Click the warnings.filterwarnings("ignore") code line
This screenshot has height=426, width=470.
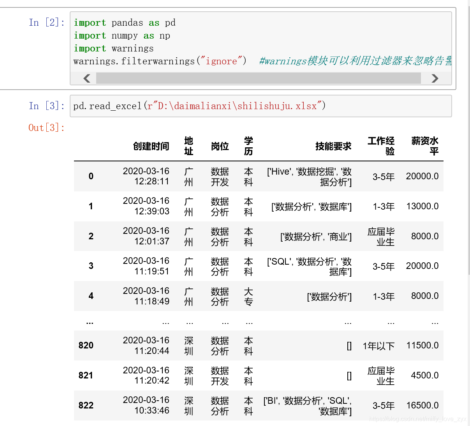click(x=160, y=61)
